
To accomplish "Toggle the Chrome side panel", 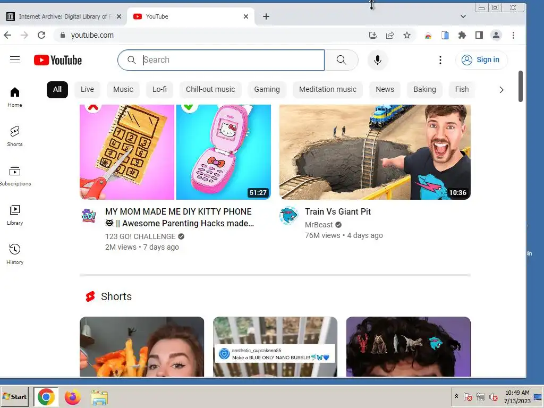I will [479, 35].
